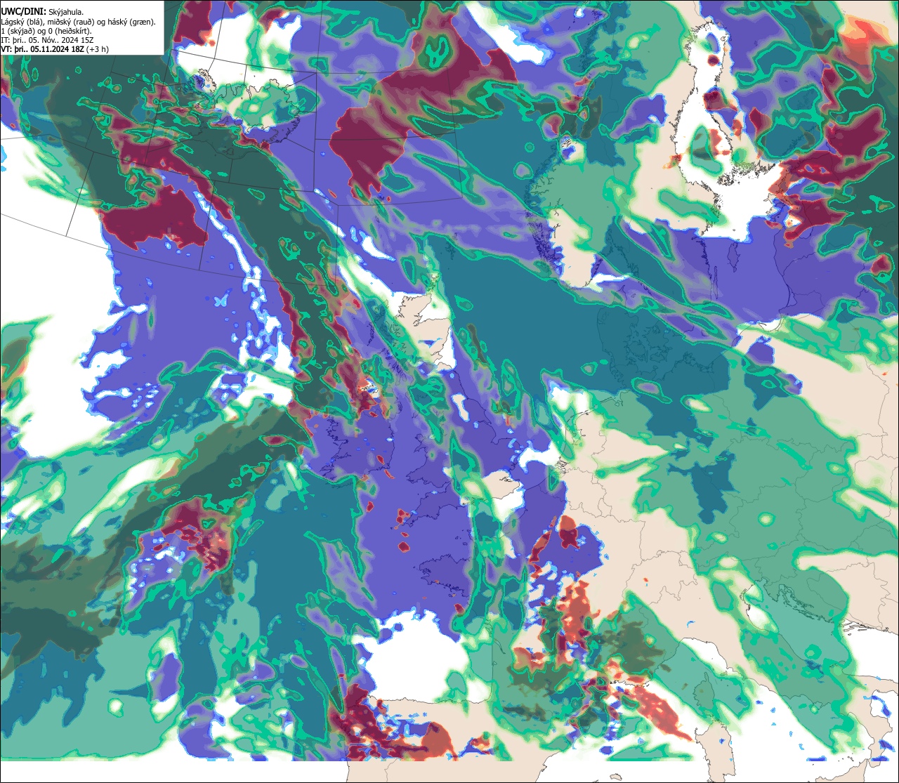
Task: Click the 'UWC/DINI: Skýjahula.' title text
Action: point(43,11)
